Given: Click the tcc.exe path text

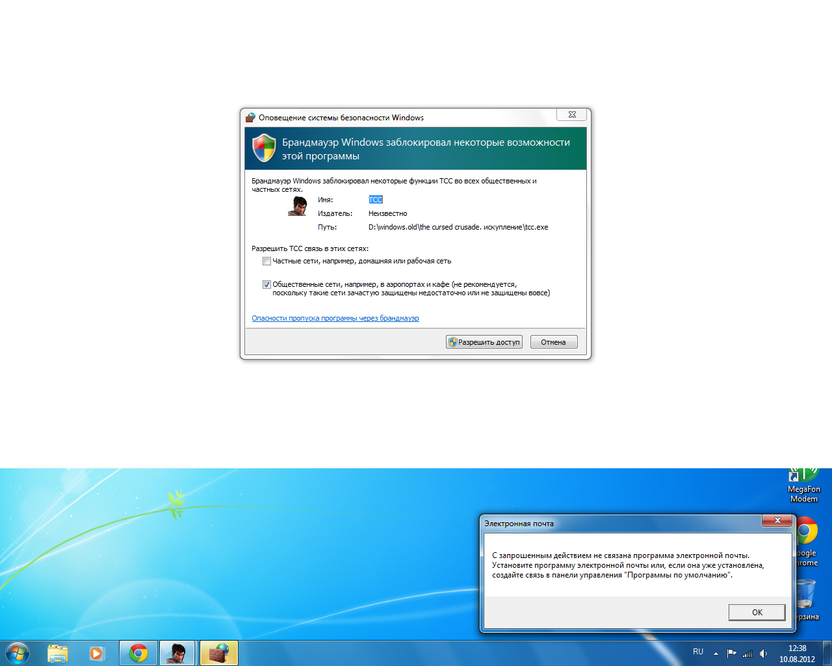Looking at the screenshot, I should click(x=458, y=227).
